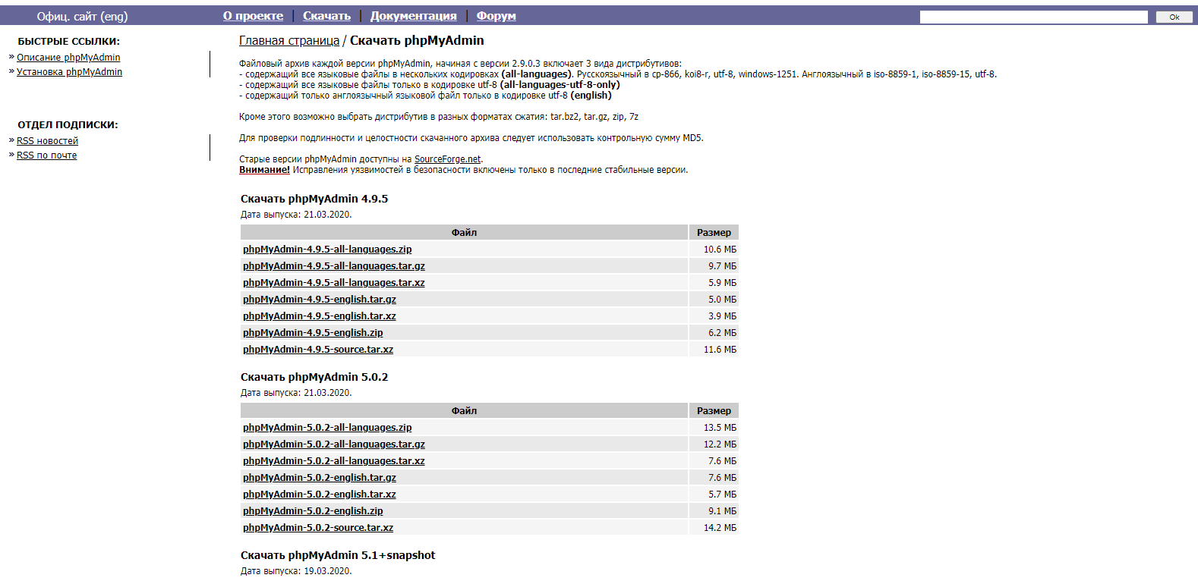
Task: Open 'Офиц. сайт (eng)' link
Action: click(82, 16)
